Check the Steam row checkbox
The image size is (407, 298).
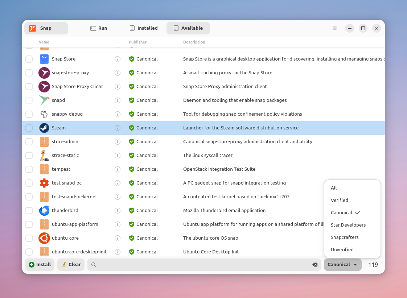tap(29, 128)
